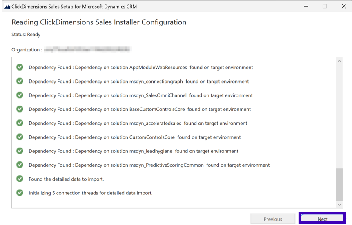The width and height of the screenshot is (352, 225).
Task: Click green check icon beside msdyn_PredictiveScoringCommon dependency
Action: [20, 165]
